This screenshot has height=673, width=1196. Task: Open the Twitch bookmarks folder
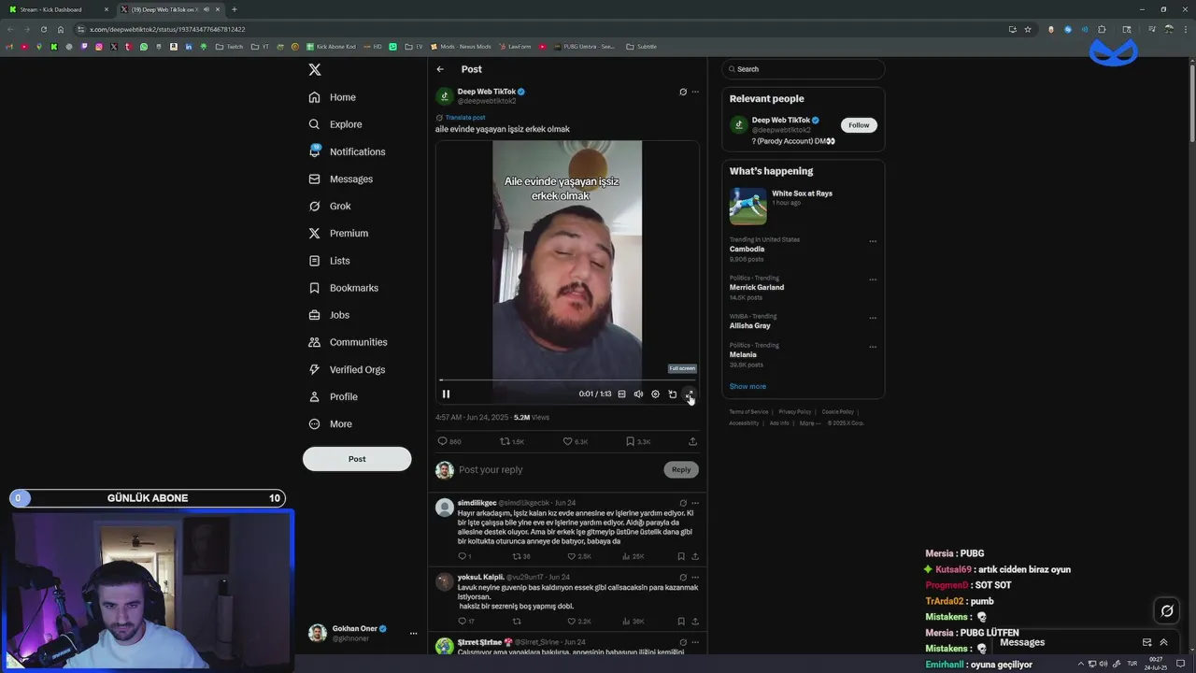[x=229, y=47]
